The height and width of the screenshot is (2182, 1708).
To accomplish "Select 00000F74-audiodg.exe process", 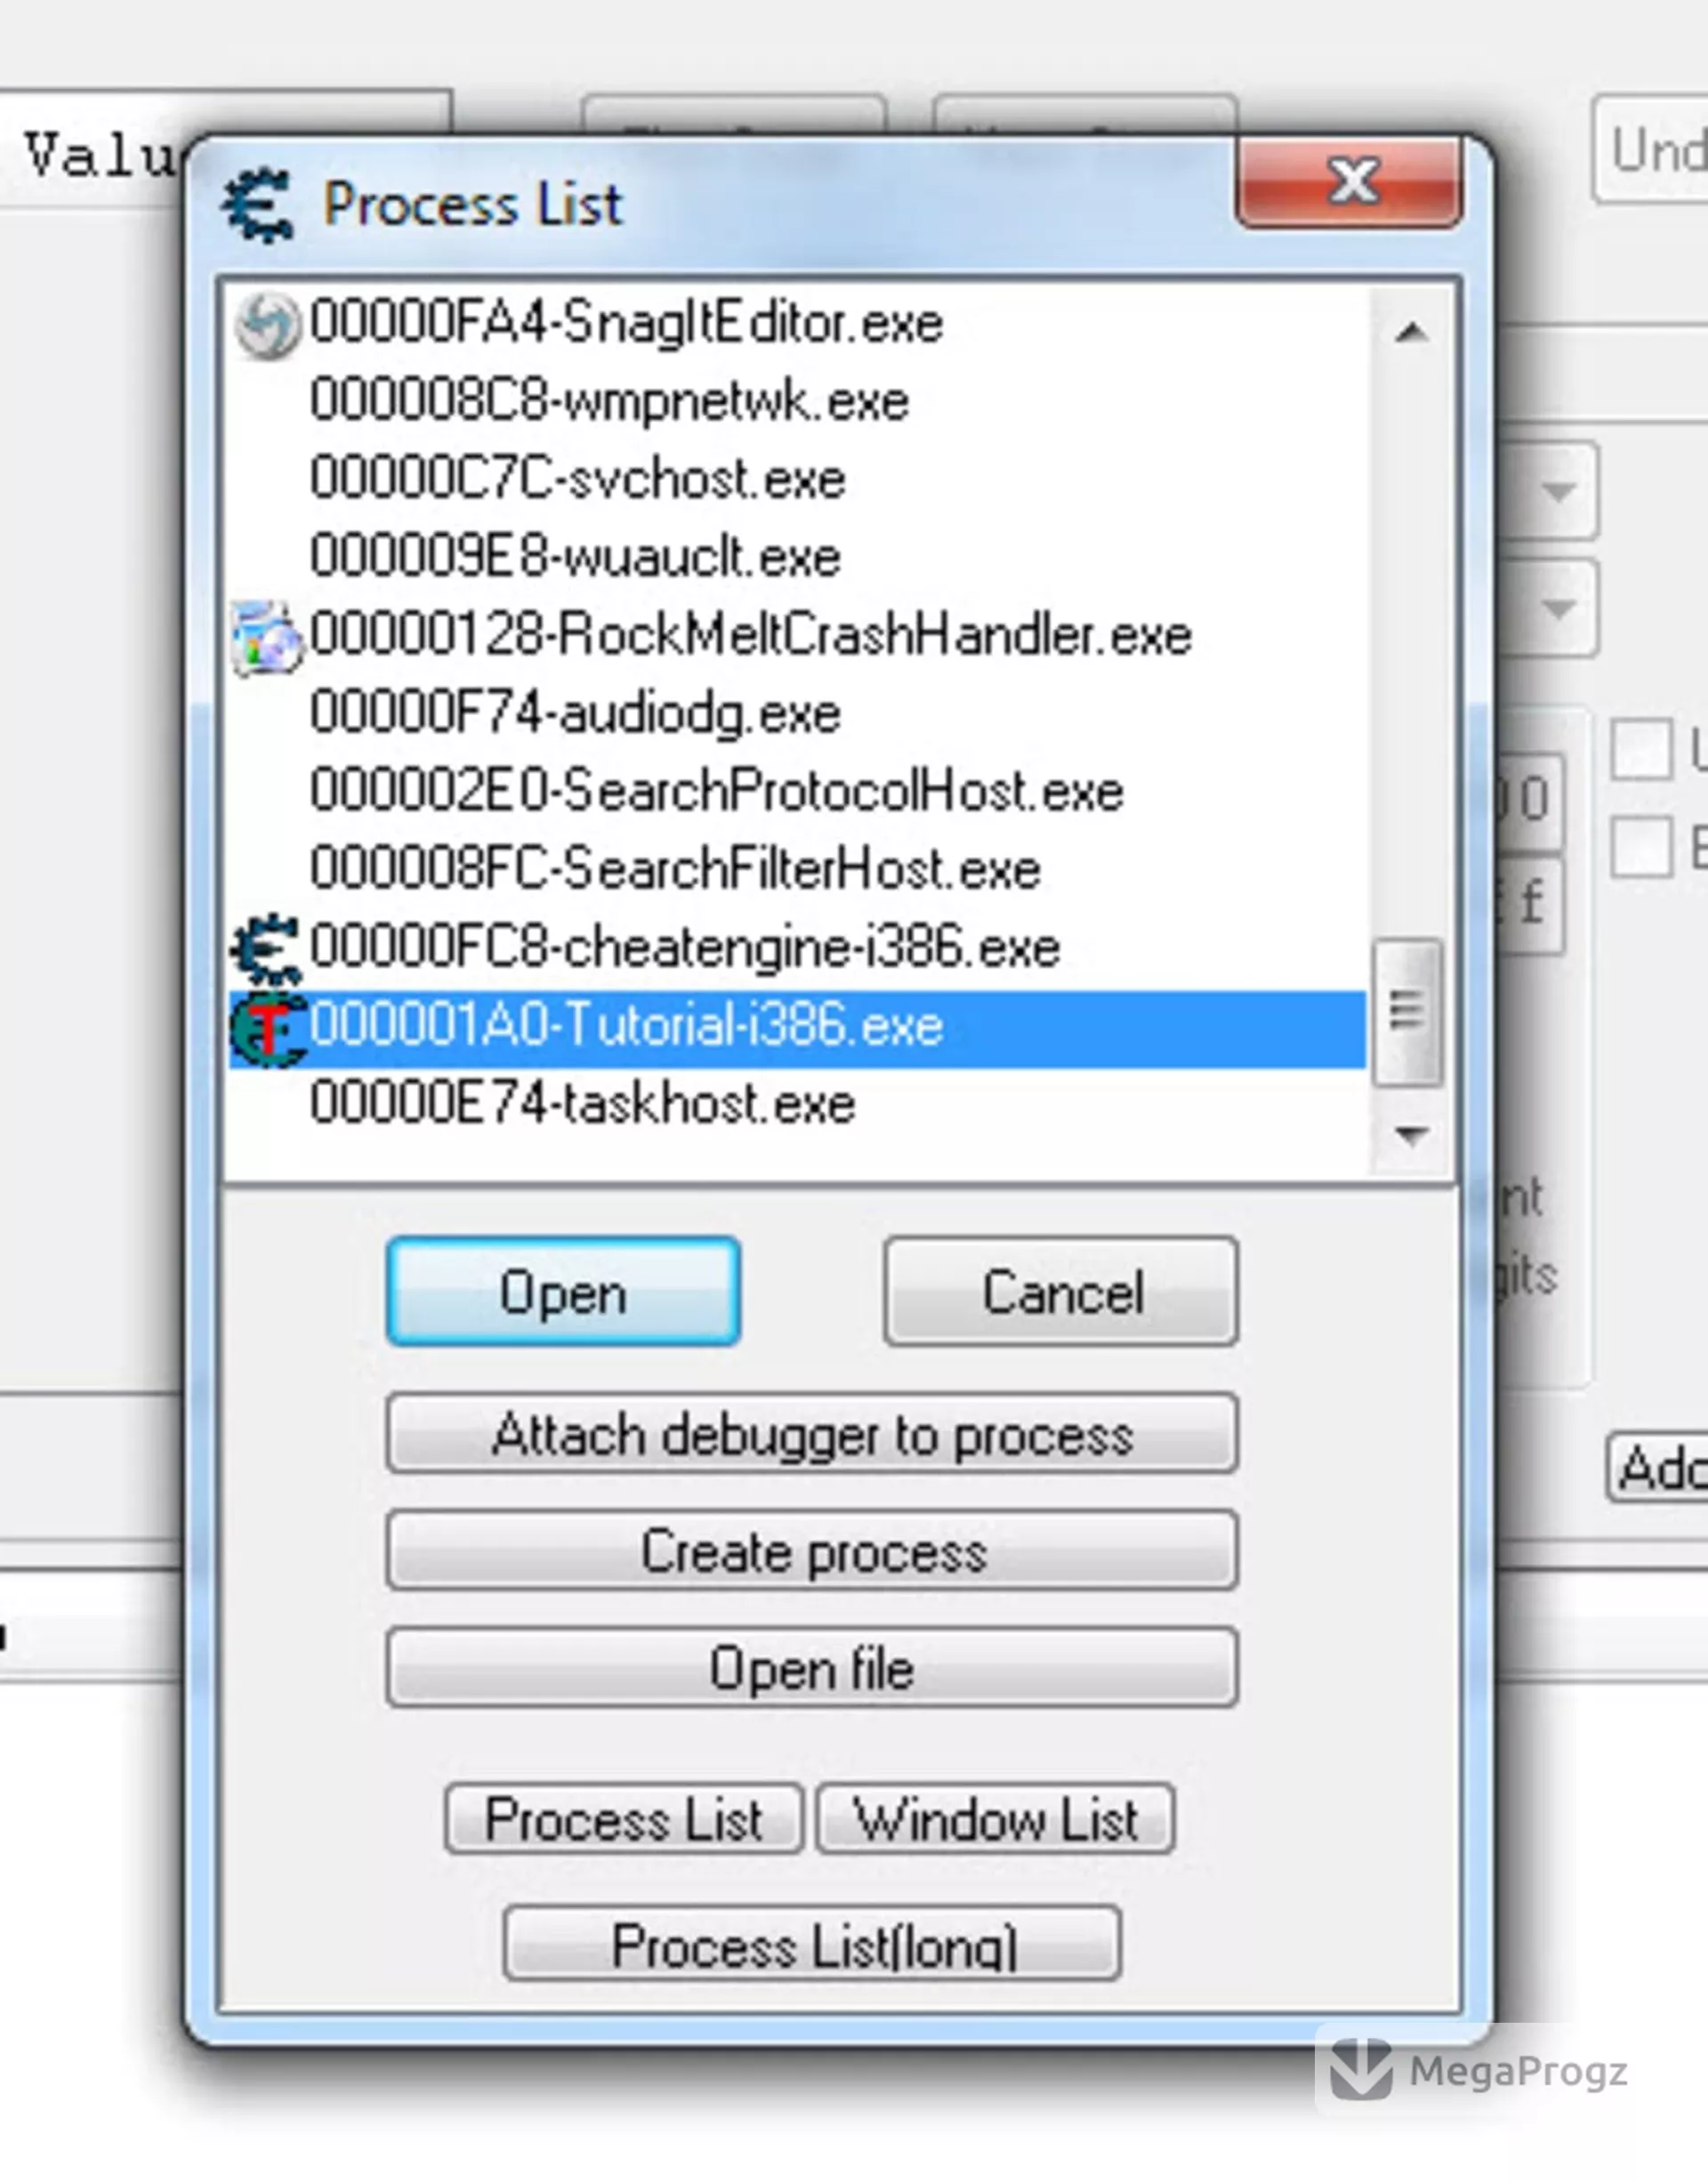I will tap(797, 714).
